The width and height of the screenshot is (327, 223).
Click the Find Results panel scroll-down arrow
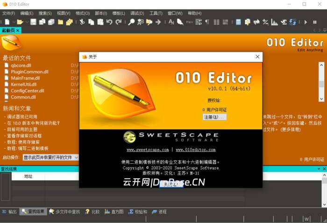[x=325, y=204]
